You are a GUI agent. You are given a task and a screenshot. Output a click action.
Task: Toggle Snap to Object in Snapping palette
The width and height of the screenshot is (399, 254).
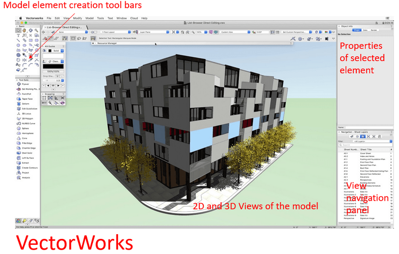click(50, 98)
